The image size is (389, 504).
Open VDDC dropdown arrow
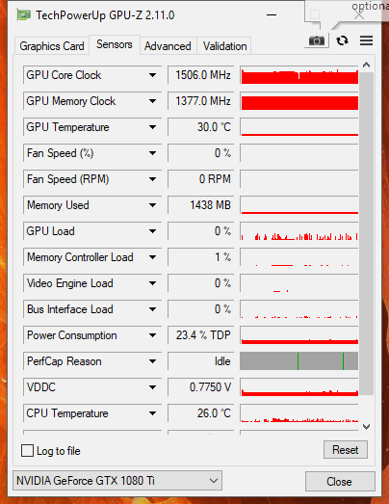click(x=152, y=387)
